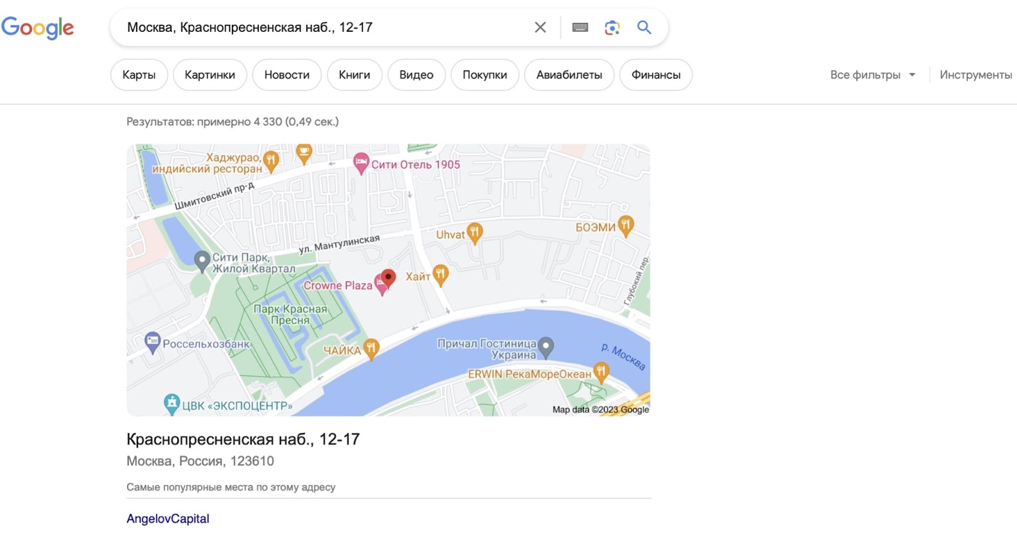The image size is (1017, 537).
Task: Click the р. Москва river label
Action: 624,357
